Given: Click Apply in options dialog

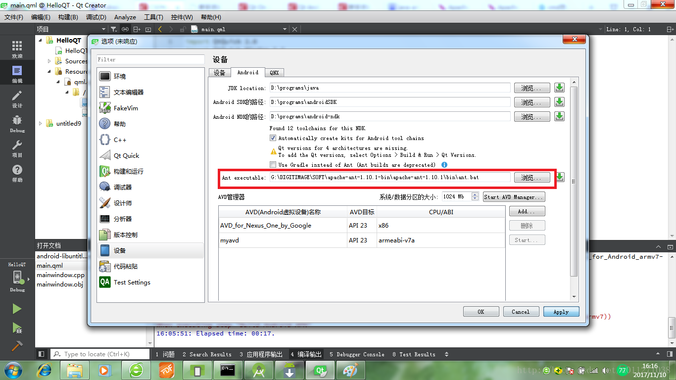Looking at the screenshot, I should 561,312.
